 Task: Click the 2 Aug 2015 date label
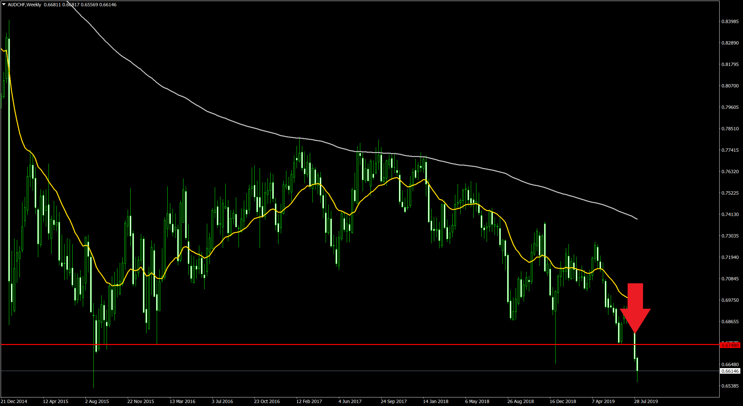pyautogui.click(x=97, y=401)
